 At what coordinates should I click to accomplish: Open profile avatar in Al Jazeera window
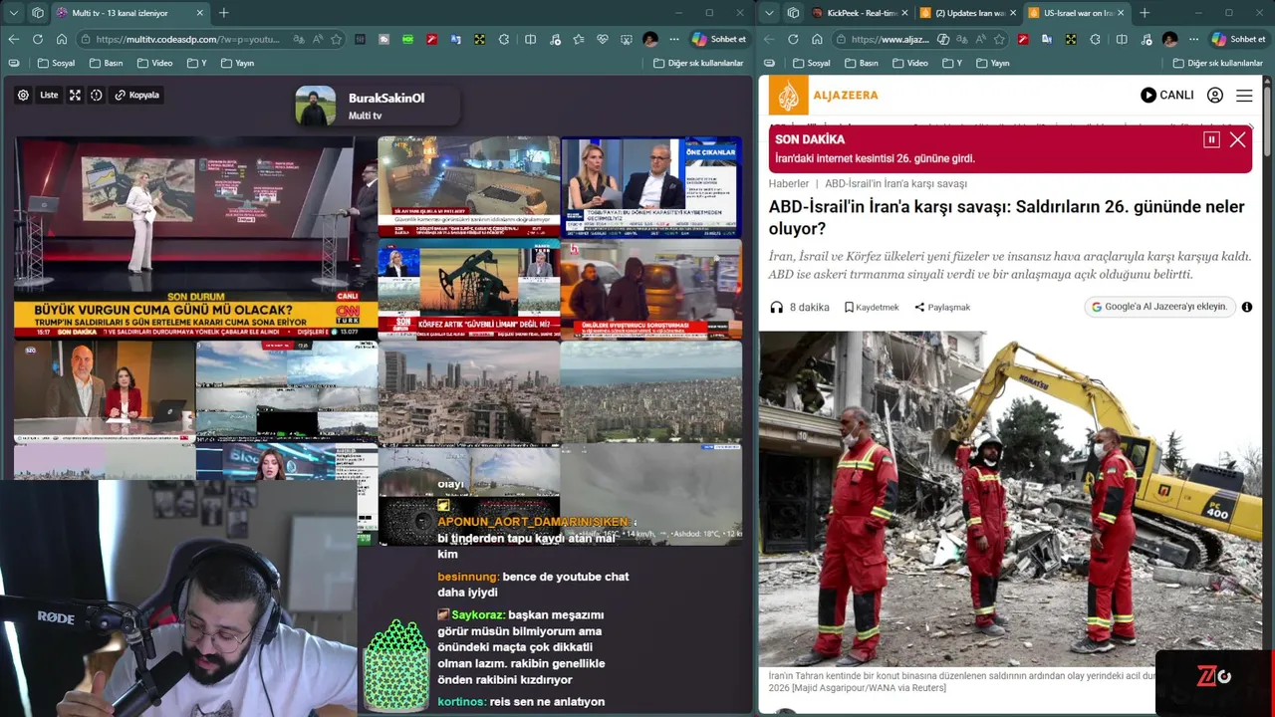1170,39
